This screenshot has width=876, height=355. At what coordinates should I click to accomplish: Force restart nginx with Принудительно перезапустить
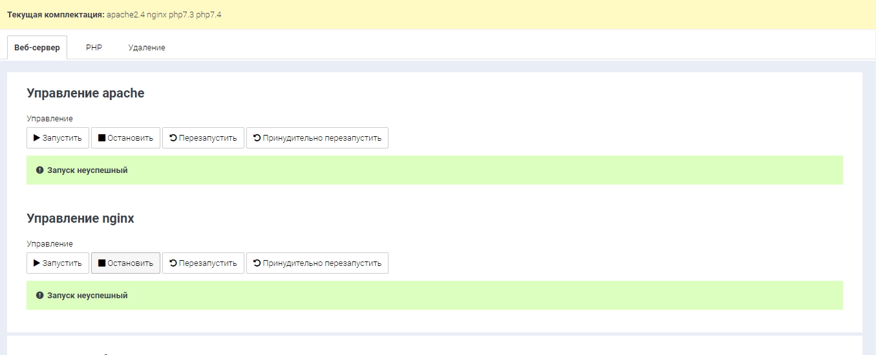click(x=257, y=263)
